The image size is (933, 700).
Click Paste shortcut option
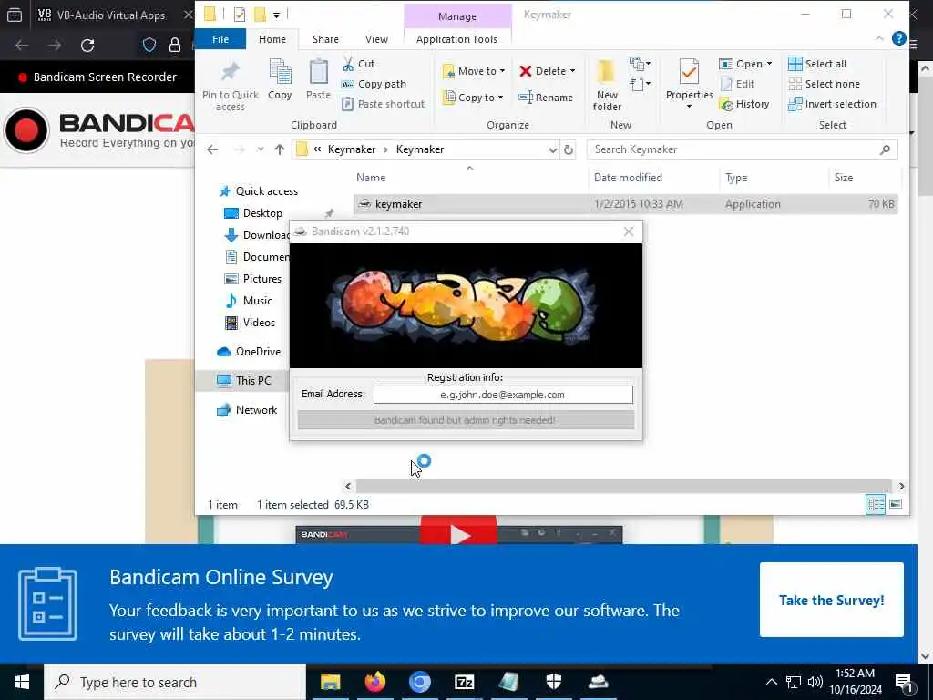click(x=384, y=104)
